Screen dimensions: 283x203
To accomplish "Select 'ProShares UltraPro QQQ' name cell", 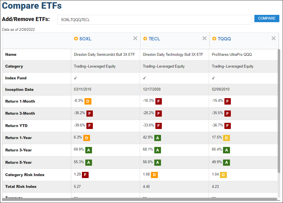I will click(232, 54).
